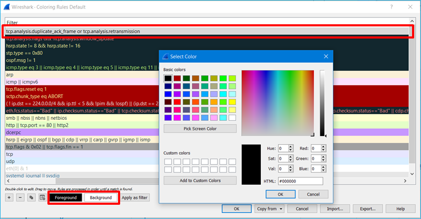This screenshot has width=421, height=219.
Task: Click Cancel in Coloring Rules window
Action: coord(302,209)
